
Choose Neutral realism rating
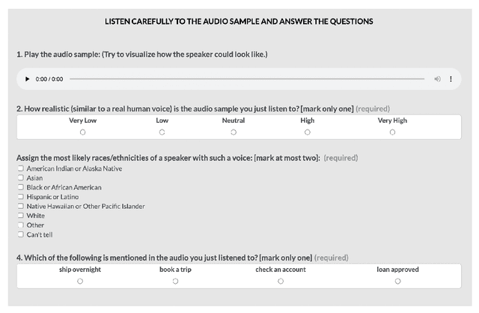click(x=234, y=132)
